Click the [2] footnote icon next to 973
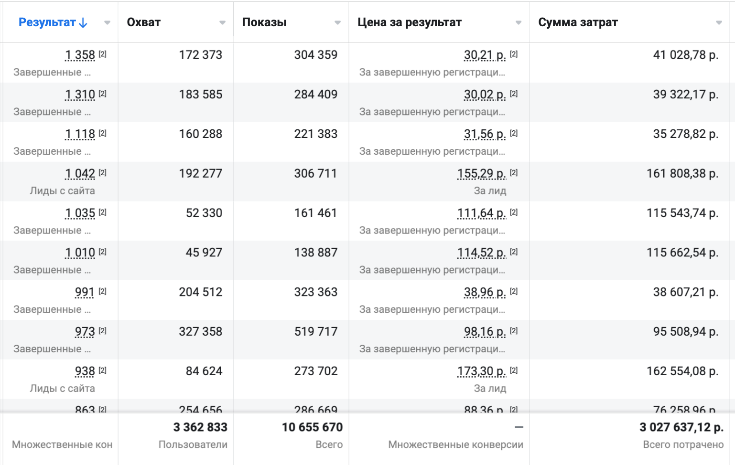 tap(103, 330)
